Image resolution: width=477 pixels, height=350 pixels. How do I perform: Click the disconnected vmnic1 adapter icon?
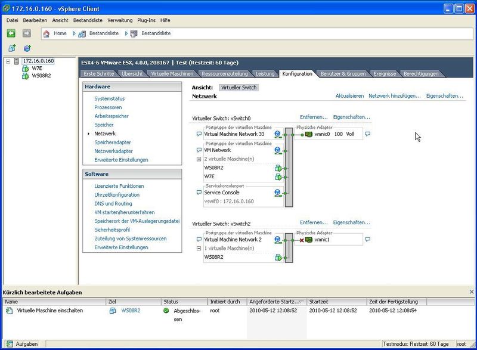tap(309, 239)
